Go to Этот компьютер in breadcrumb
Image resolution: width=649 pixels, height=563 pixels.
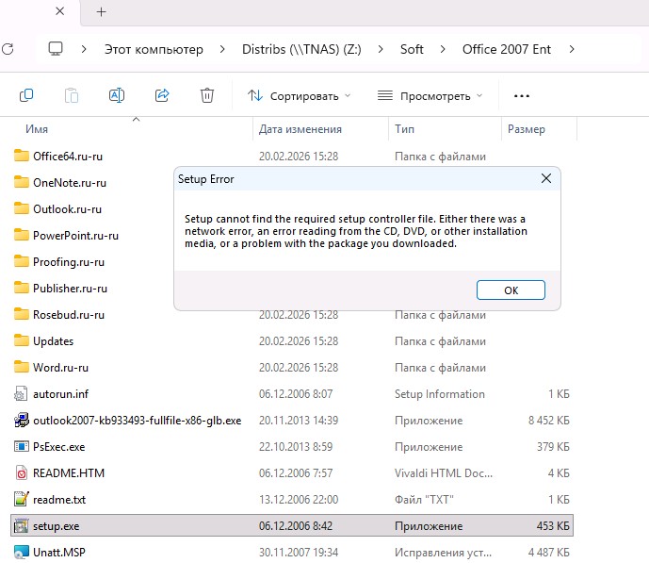click(154, 49)
